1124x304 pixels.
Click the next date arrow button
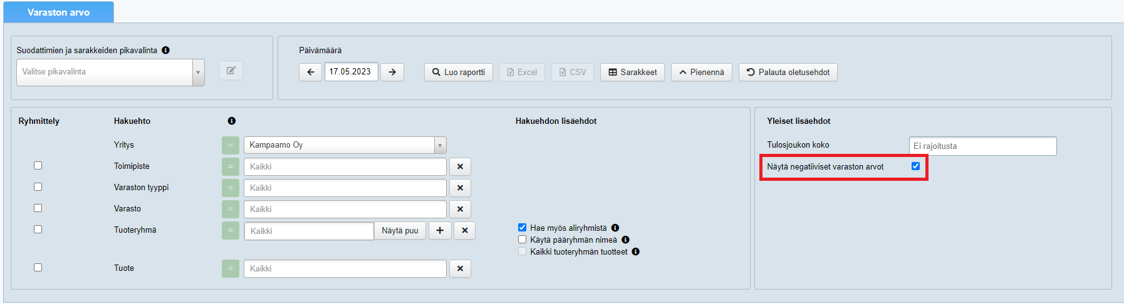point(392,73)
